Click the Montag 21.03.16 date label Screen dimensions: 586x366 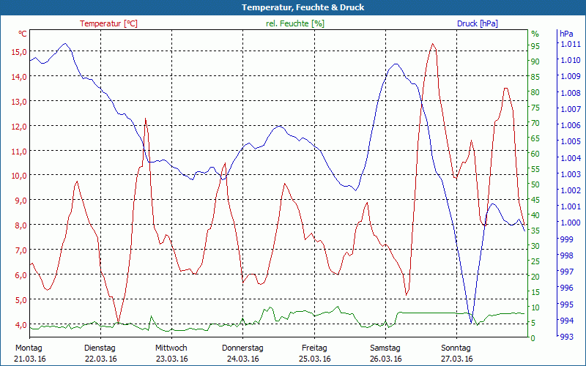click(x=29, y=353)
